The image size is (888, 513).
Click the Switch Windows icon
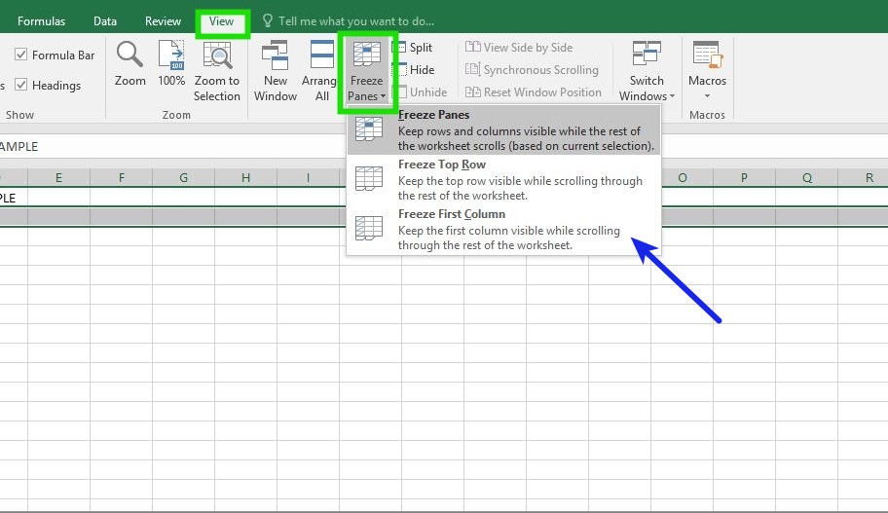647,55
